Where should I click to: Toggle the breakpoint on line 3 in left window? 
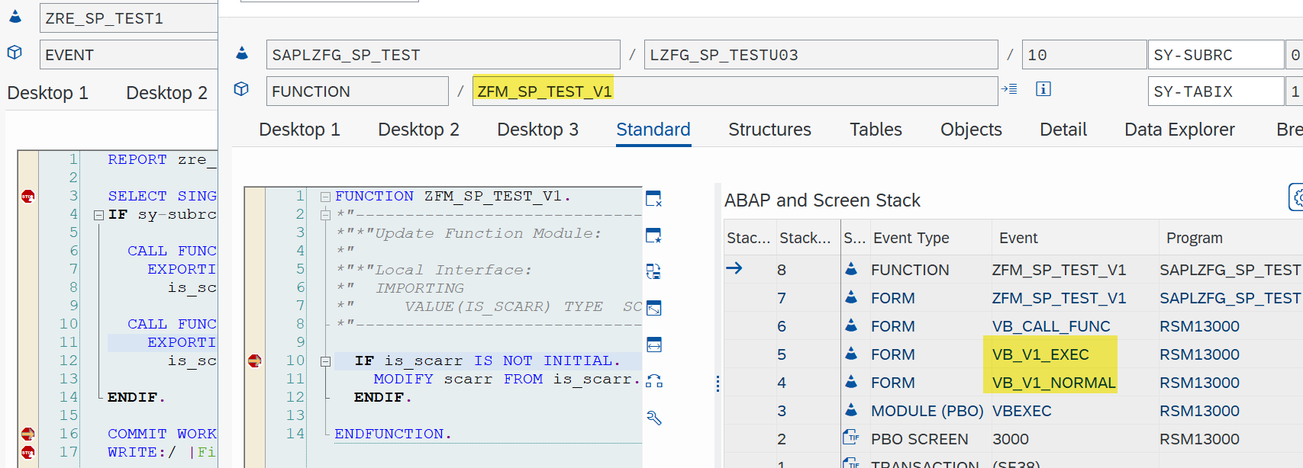(27, 196)
